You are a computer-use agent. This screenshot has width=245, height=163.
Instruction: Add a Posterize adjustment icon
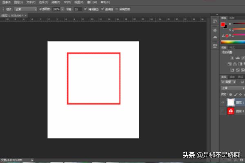[x=238, y=70]
